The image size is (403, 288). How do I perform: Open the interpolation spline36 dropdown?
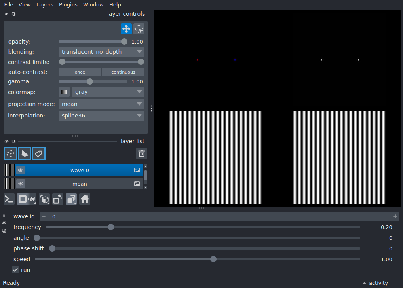tap(101, 116)
